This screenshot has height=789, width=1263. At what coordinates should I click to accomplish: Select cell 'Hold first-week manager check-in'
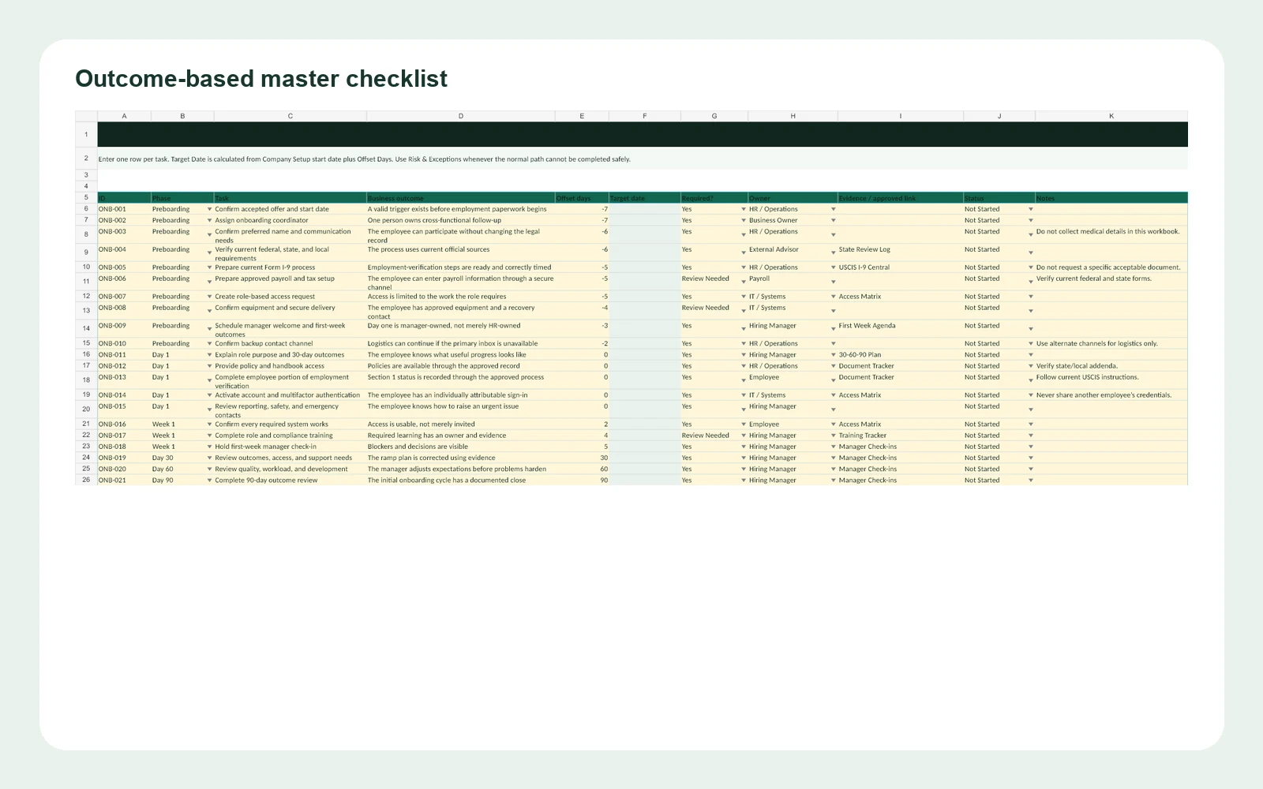point(290,447)
